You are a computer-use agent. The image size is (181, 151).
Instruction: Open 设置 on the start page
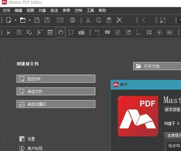pyautogui.click(x=27, y=139)
